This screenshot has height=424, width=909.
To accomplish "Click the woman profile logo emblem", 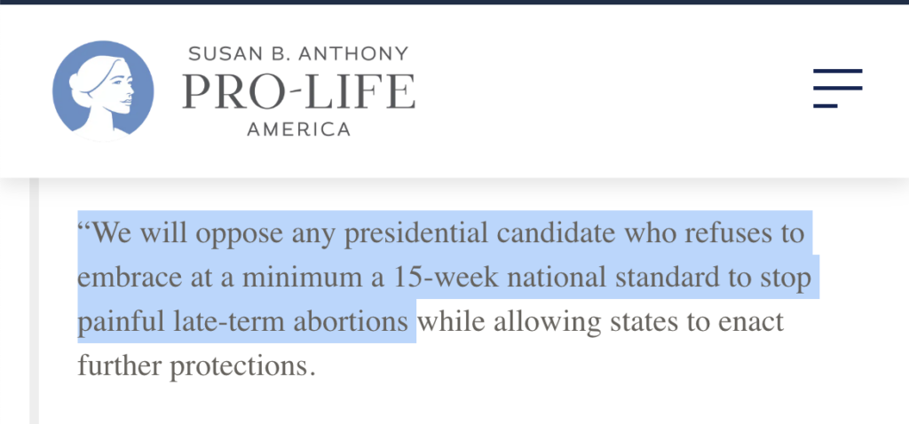I will [x=103, y=91].
